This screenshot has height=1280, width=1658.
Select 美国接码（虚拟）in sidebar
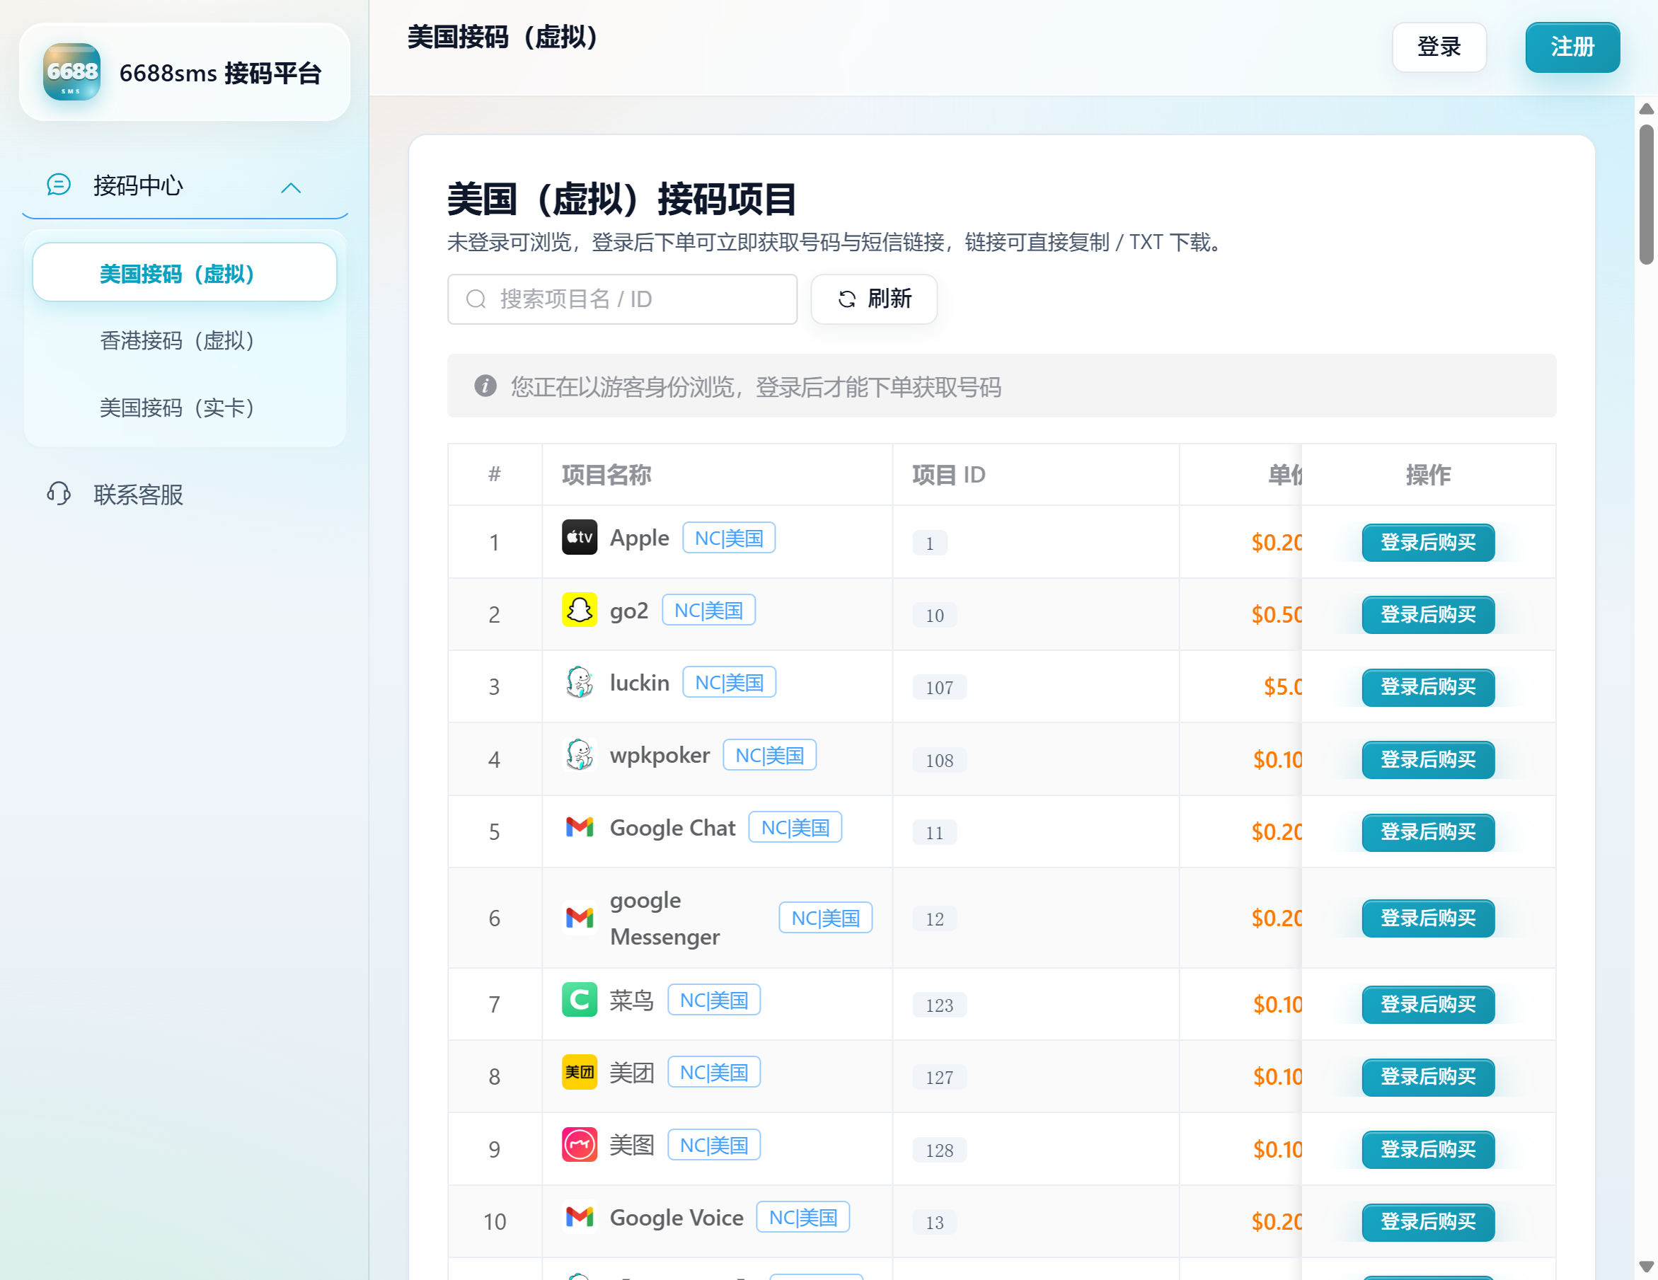(185, 273)
